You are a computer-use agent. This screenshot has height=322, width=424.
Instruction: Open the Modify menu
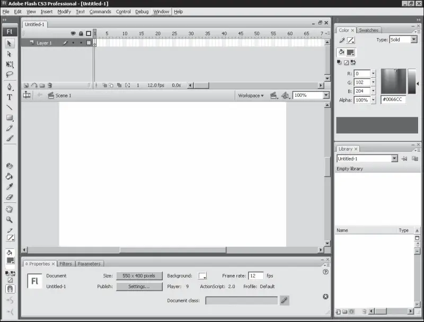pyautogui.click(x=64, y=12)
